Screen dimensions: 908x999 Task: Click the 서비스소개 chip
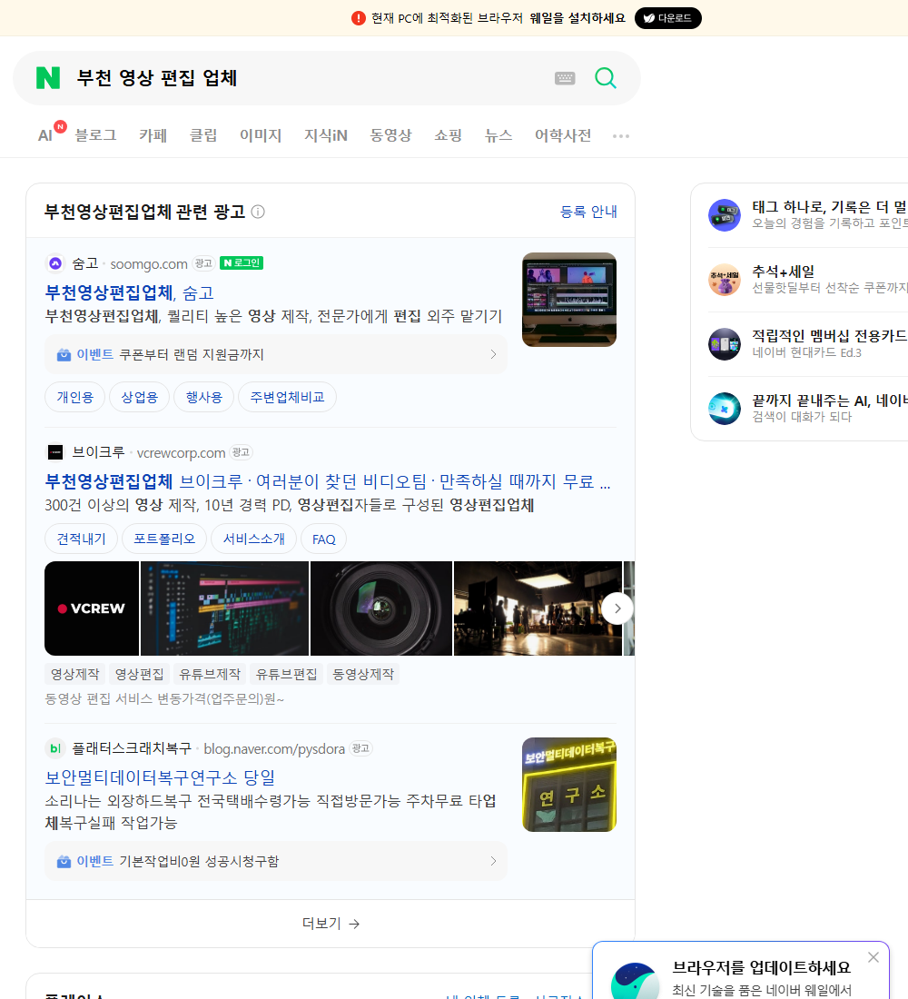(253, 539)
